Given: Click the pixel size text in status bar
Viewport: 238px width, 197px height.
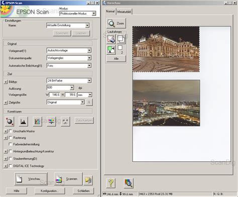Looking at the screenshot, I should point(156,194).
